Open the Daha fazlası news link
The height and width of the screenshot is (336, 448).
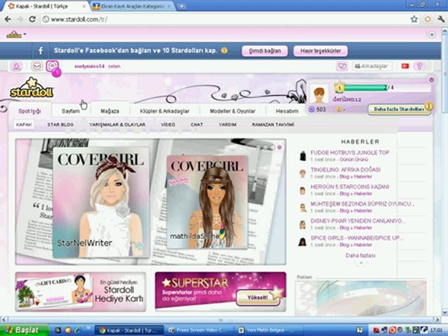[360, 255]
